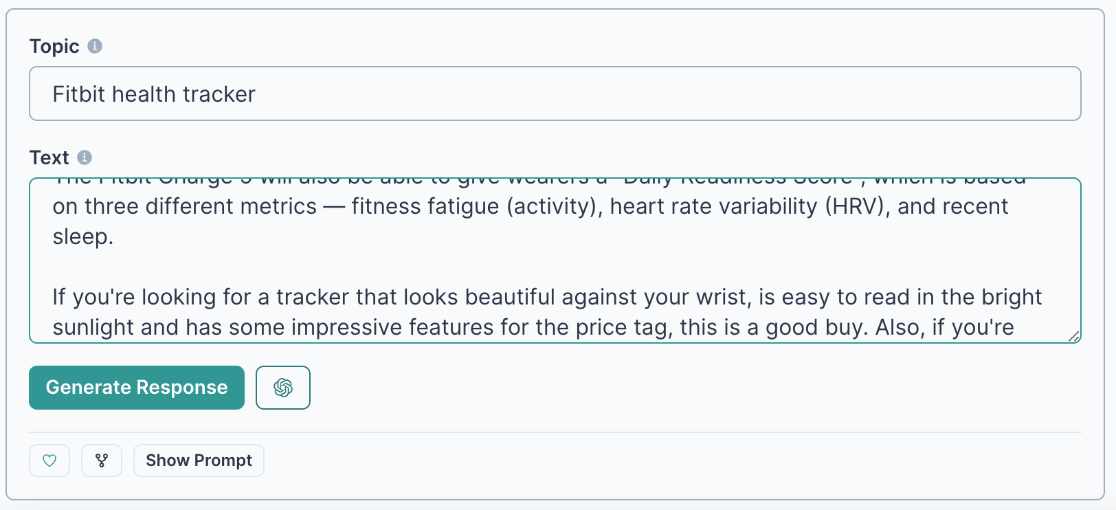This screenshot has width=1116, height=510.
Task: Click the Text field label
Action: pyautogui.click(x=49, y=157)
